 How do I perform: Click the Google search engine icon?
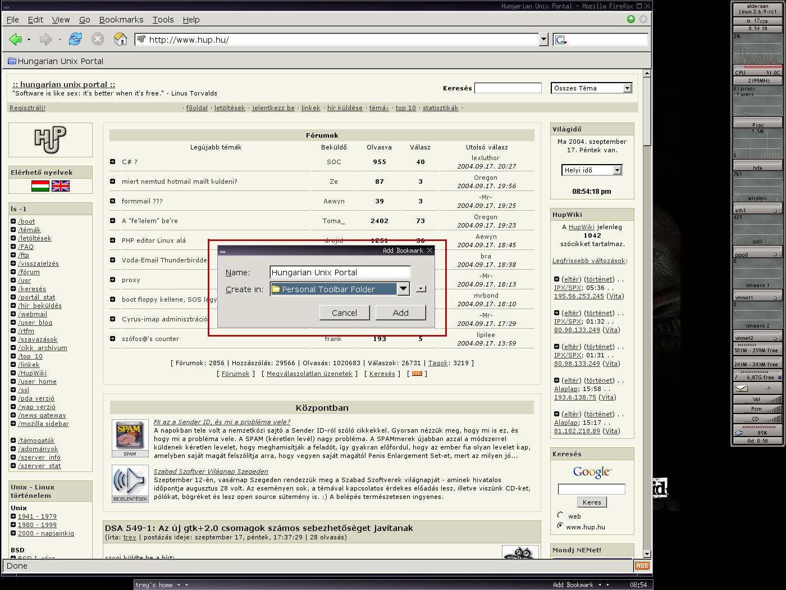click(560, 40)
